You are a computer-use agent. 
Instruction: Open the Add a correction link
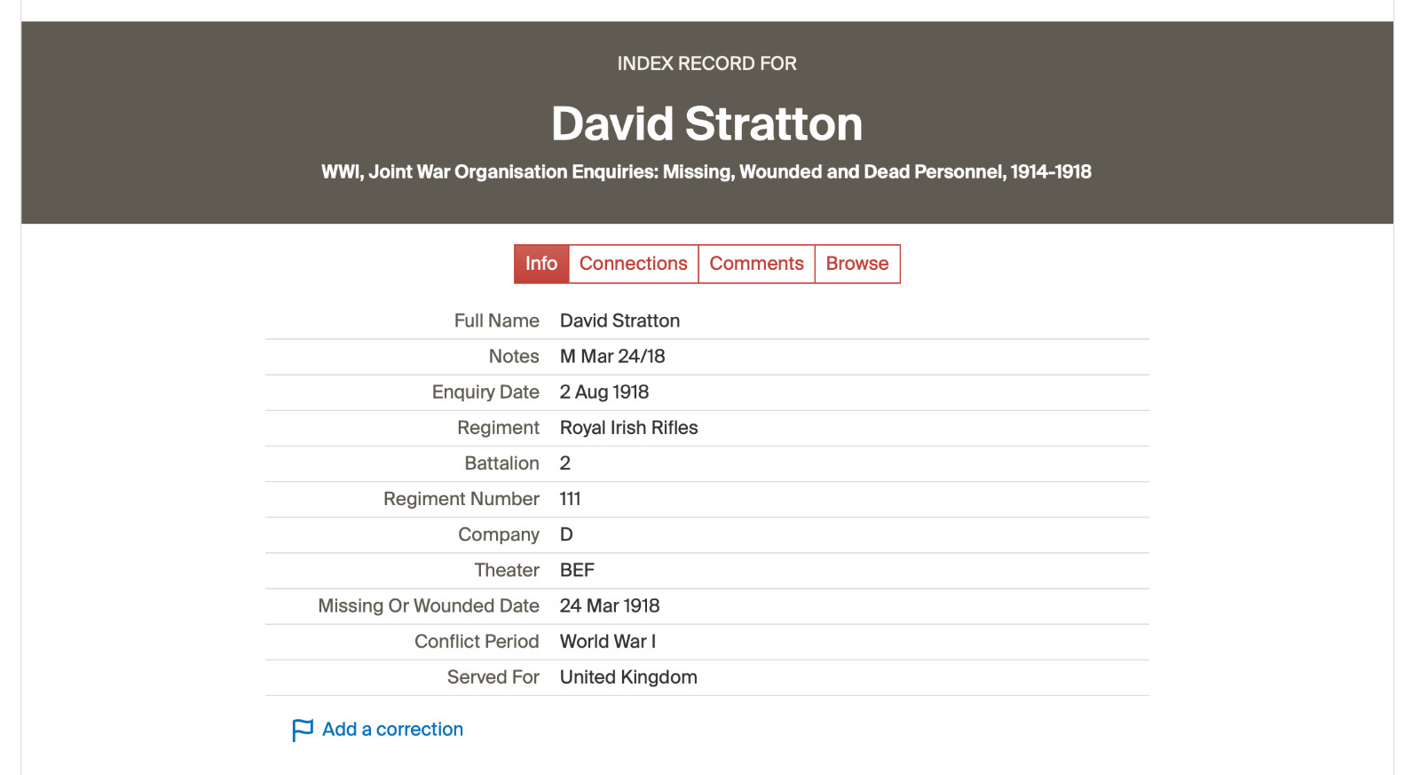[392, 730]
